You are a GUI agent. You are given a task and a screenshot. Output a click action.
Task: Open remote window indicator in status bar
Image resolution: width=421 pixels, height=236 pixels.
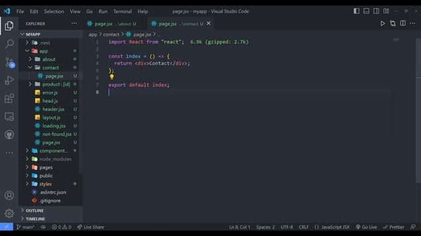click(7, 227)
